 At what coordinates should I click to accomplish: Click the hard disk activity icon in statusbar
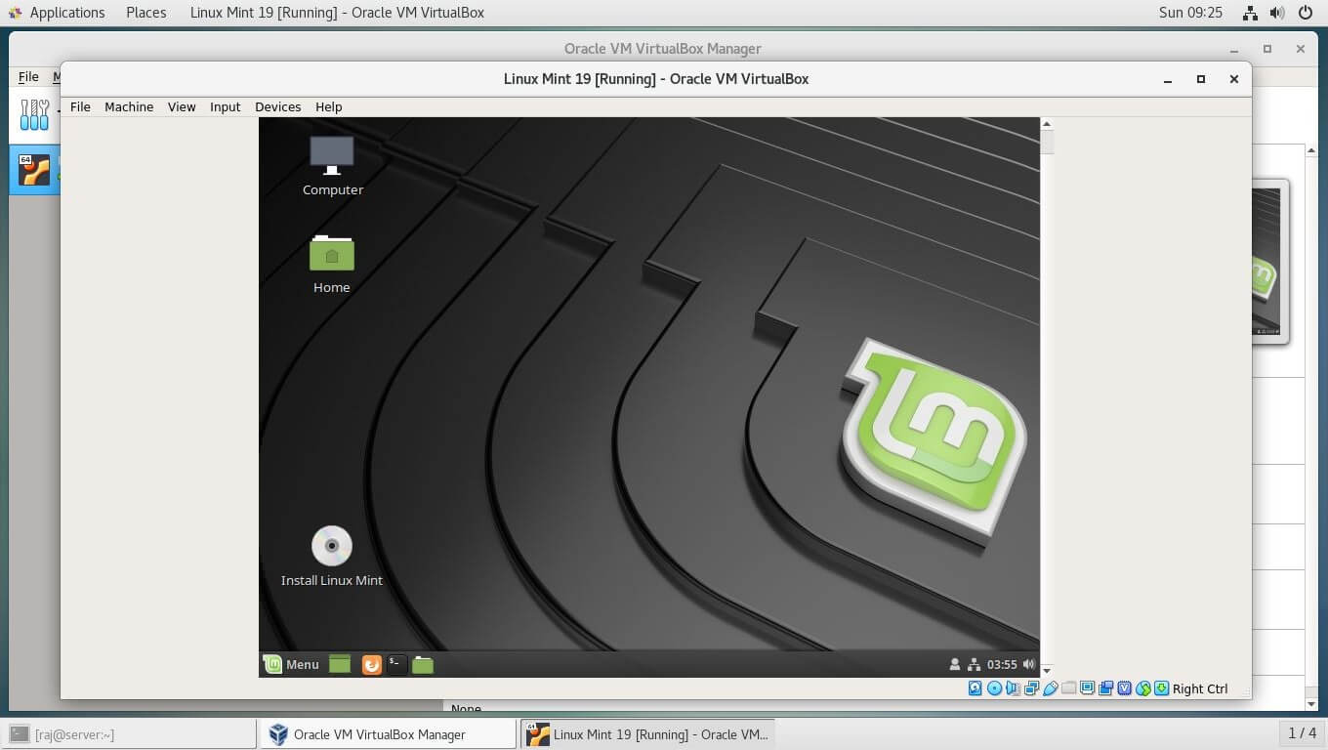[975, 688]
